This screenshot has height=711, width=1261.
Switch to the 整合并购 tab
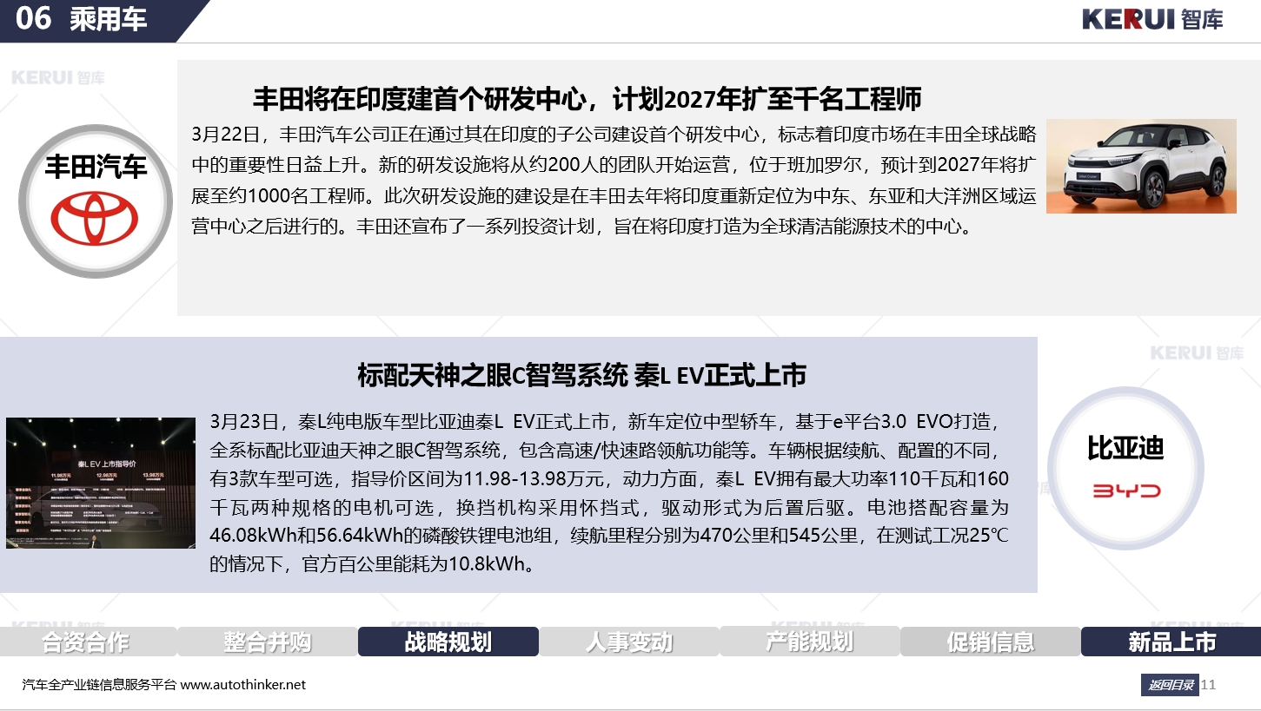pos(268,642)
